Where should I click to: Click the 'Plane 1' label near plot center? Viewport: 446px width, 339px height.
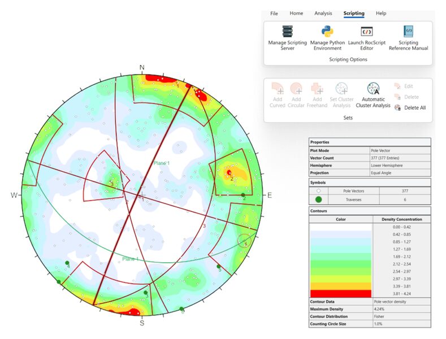pos(161,163)
